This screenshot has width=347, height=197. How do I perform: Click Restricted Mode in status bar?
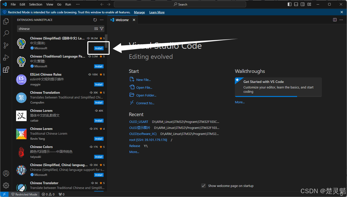24,194
